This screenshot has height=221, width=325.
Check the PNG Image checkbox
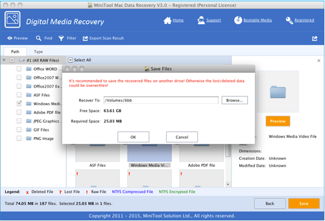tap(19, 138)
